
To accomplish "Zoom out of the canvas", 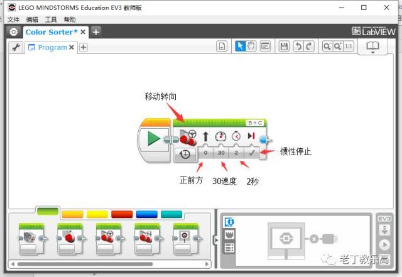I will click(x=327, y=46).
